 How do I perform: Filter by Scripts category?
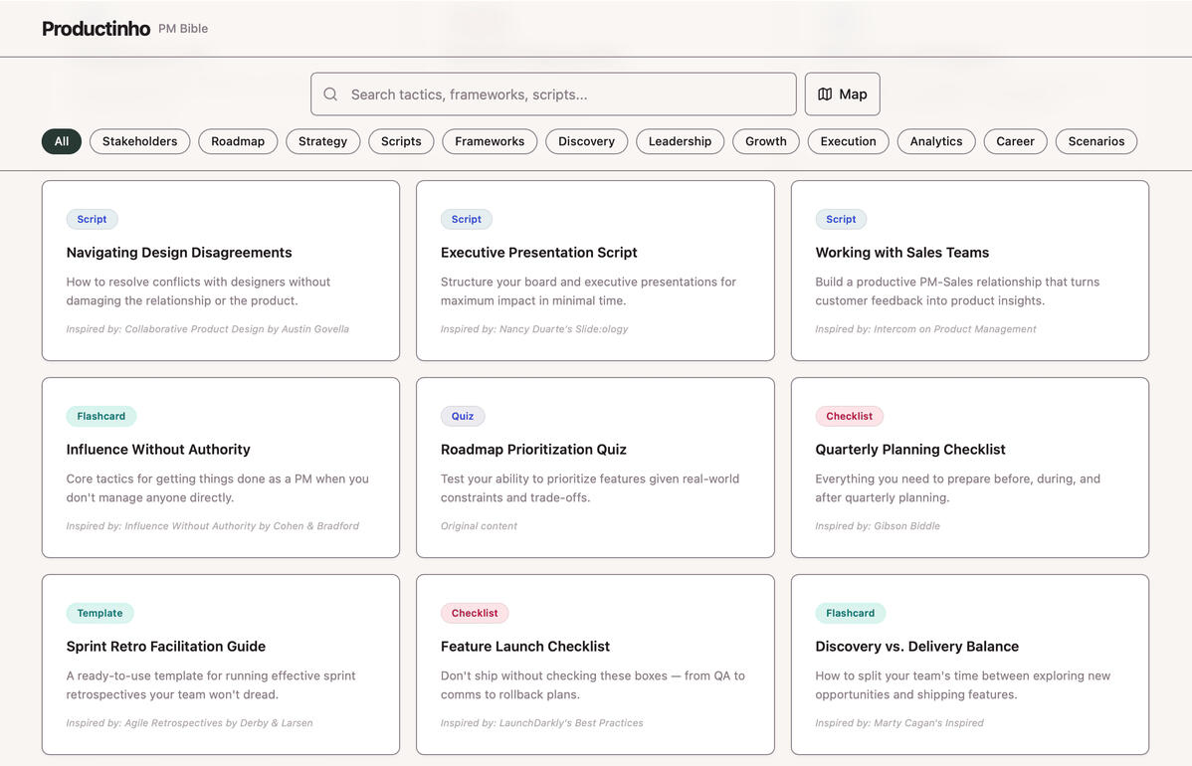pos(401,141)
